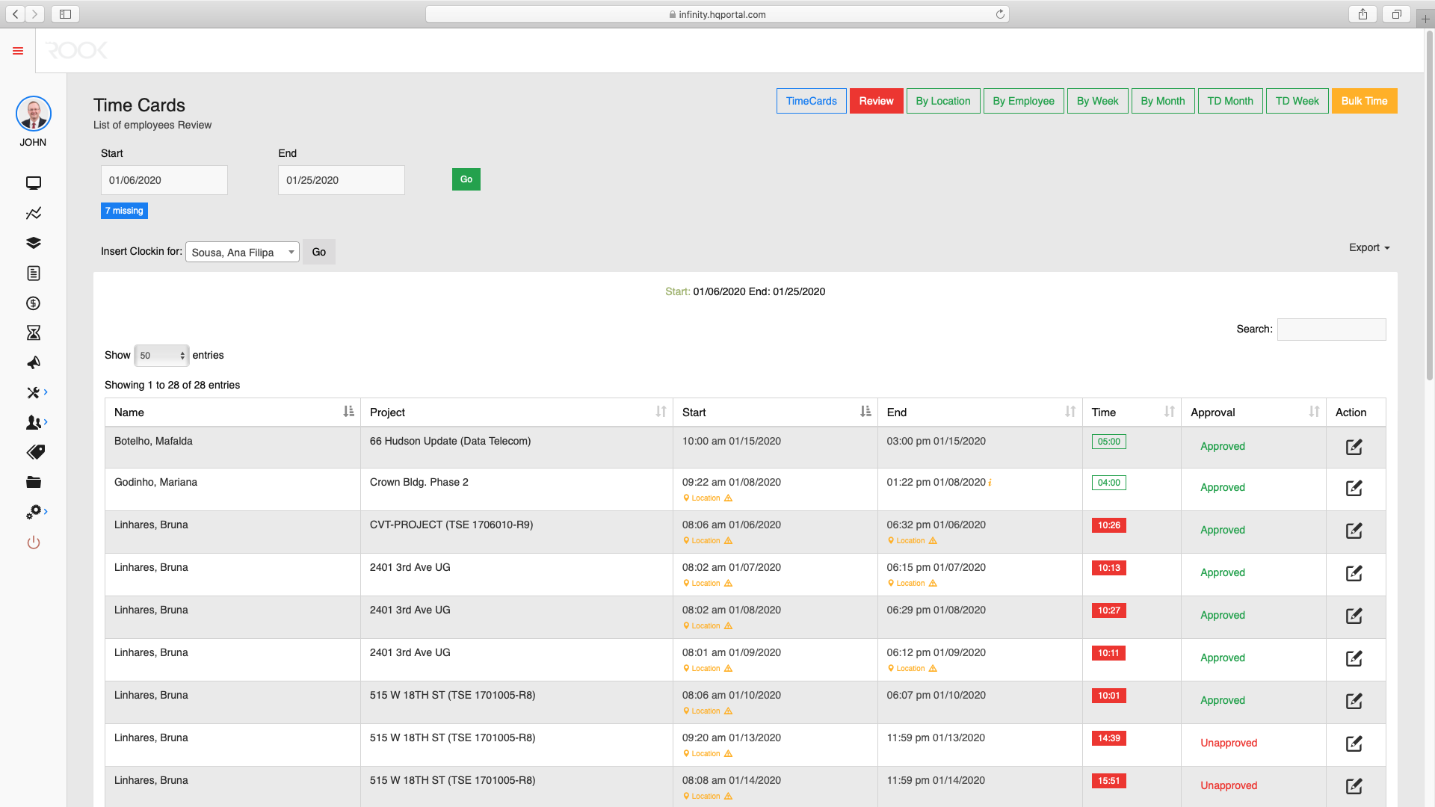
Task: Click the orange Bulk Time button
Action: (1364, 100)
